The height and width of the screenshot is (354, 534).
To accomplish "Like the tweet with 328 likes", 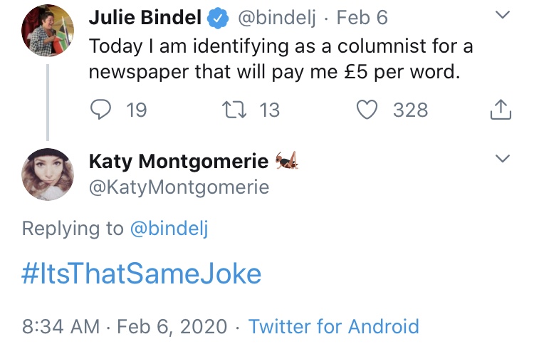I will [367, 110].
